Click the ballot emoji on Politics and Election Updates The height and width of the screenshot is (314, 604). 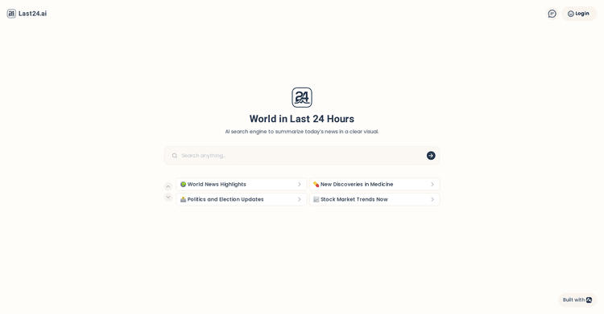(x=184, y=199)
